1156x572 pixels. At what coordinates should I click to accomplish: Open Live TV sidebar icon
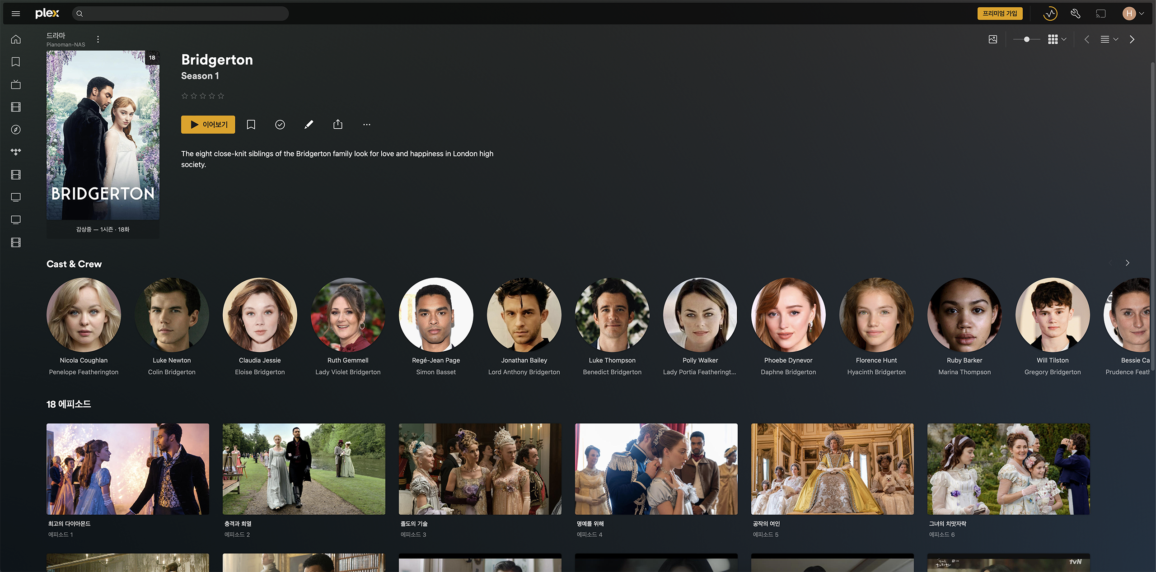[16, 84]
